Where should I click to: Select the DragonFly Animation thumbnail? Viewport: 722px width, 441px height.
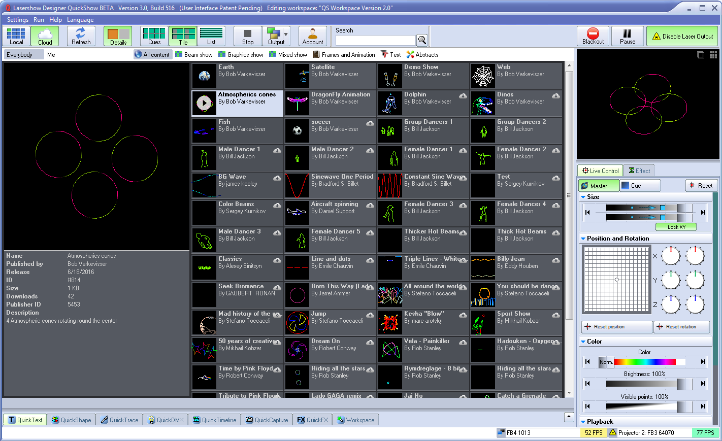tap(297, 104)
